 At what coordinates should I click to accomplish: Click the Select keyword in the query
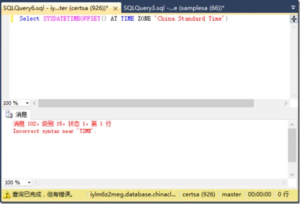[x=30, y=19]
